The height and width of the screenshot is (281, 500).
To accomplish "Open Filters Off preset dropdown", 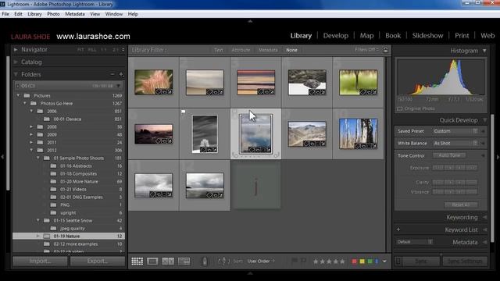I will click(366, 50).
